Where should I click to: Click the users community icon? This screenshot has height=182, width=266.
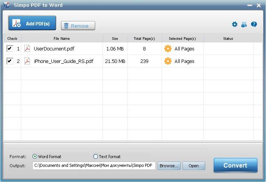tap(244, 24)
